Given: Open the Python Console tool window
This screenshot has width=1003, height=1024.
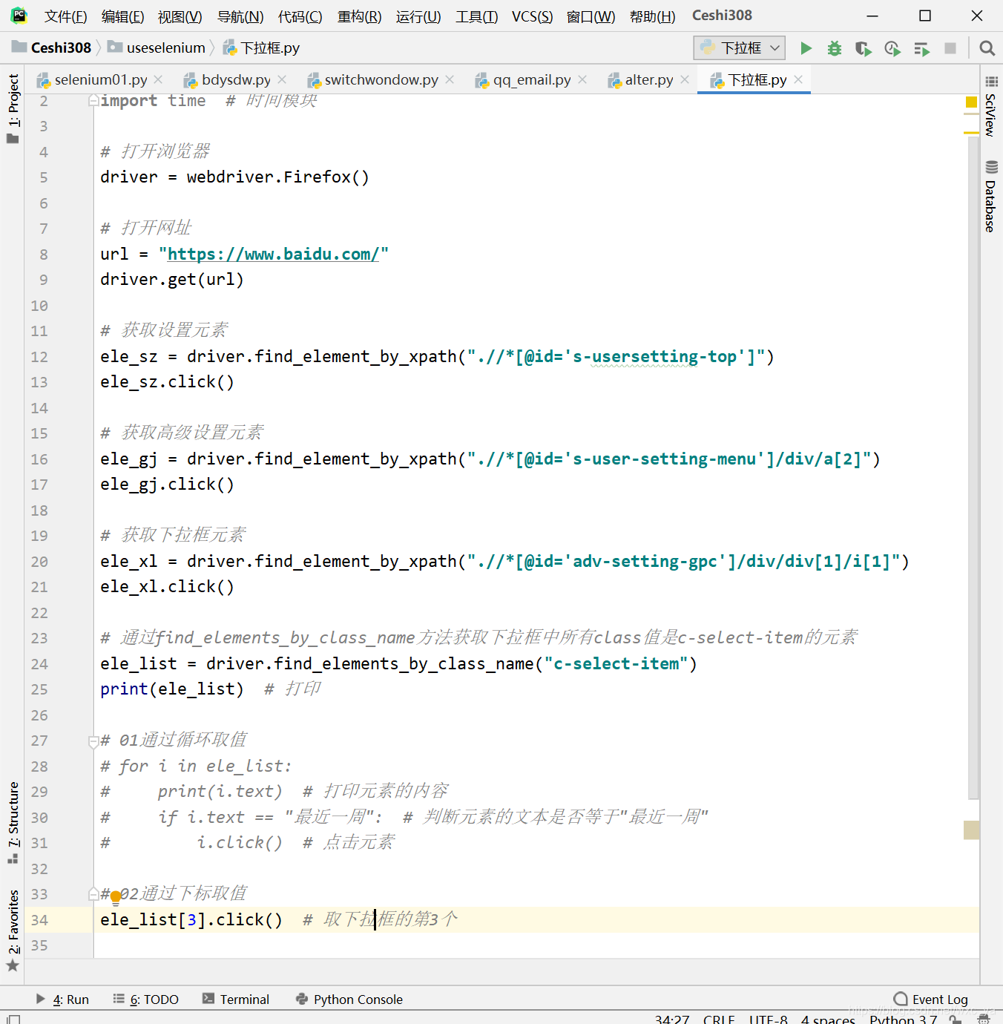Looking at the screenshot, I should (x=349, y=1000).
